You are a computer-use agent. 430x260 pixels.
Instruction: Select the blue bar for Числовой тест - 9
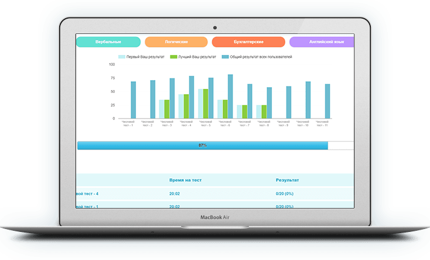click(289, 102)
